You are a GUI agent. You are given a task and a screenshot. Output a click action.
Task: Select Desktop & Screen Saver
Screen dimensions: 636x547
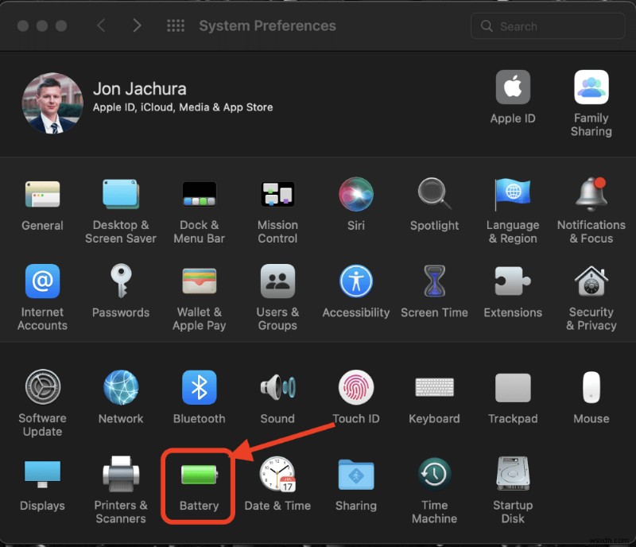pos(121,193)
